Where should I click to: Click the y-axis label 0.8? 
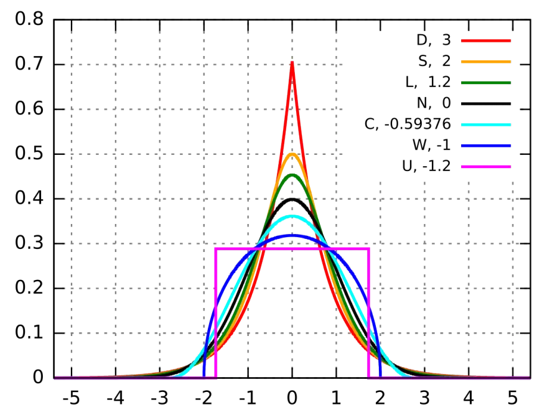(x=29, y=19)
